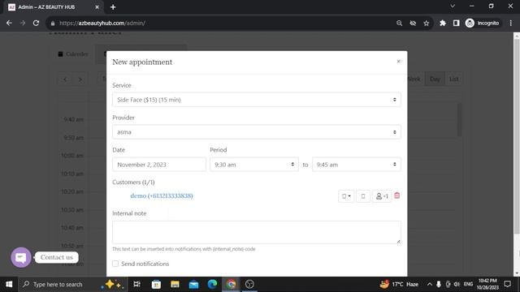The image size is (520, 292).
Task: Open the Windows Start menu
Action: [9, 284]
